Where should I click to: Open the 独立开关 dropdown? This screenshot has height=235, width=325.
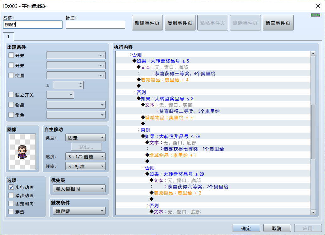pos(60,95)
